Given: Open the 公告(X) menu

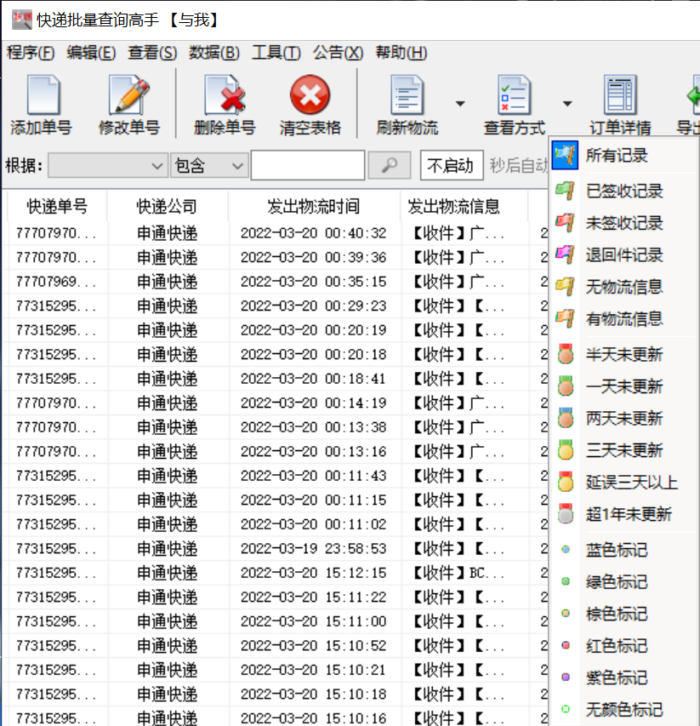Looking at the screenshot, I should coord(338,53).
